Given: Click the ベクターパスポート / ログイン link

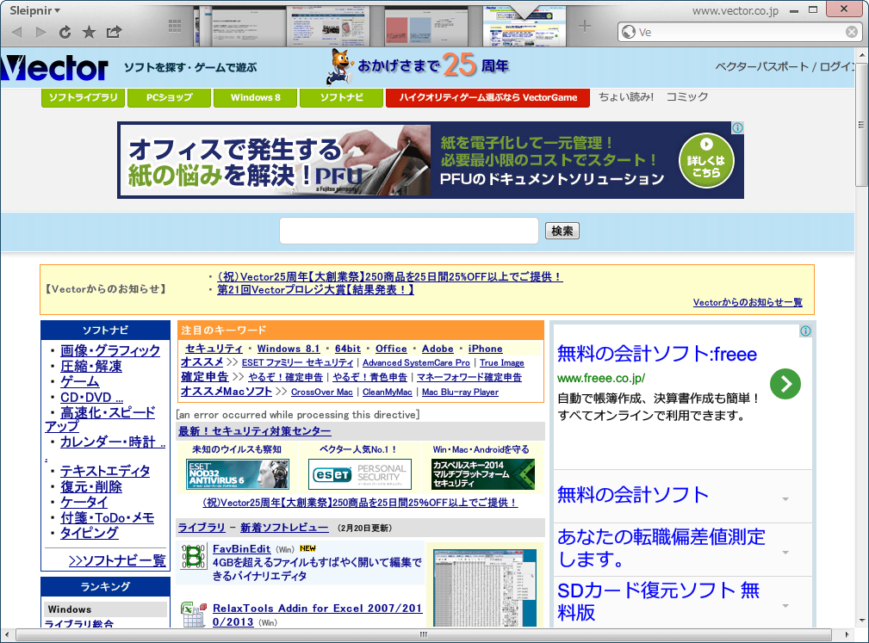Looking at the screenshot, I should pyautogui.click(x=785, y=67).
